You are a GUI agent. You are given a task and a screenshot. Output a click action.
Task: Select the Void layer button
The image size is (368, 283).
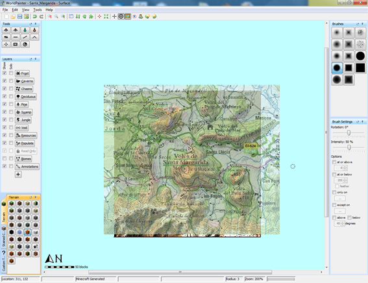click(21, 128)
